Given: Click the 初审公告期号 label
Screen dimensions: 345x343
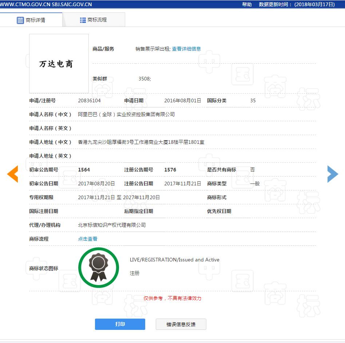Looking at the screenshot, I should (44, 170).
